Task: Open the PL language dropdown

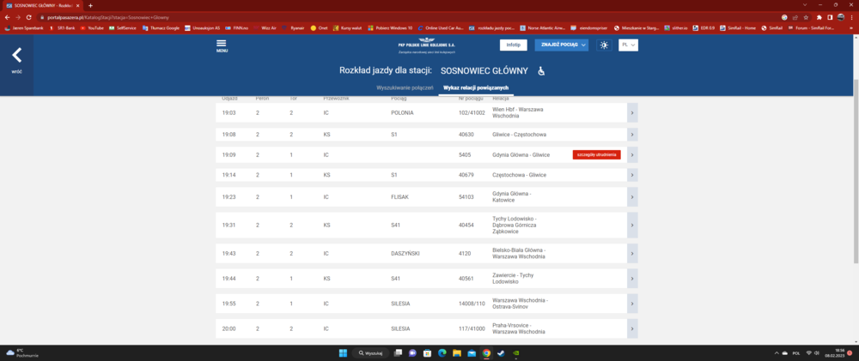Action: (628, 45)
